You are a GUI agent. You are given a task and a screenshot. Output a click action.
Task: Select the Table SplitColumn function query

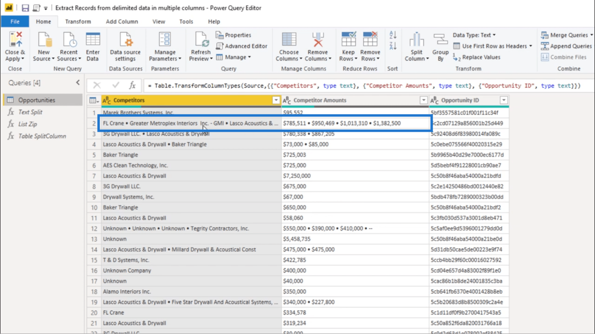click(43, 136)
